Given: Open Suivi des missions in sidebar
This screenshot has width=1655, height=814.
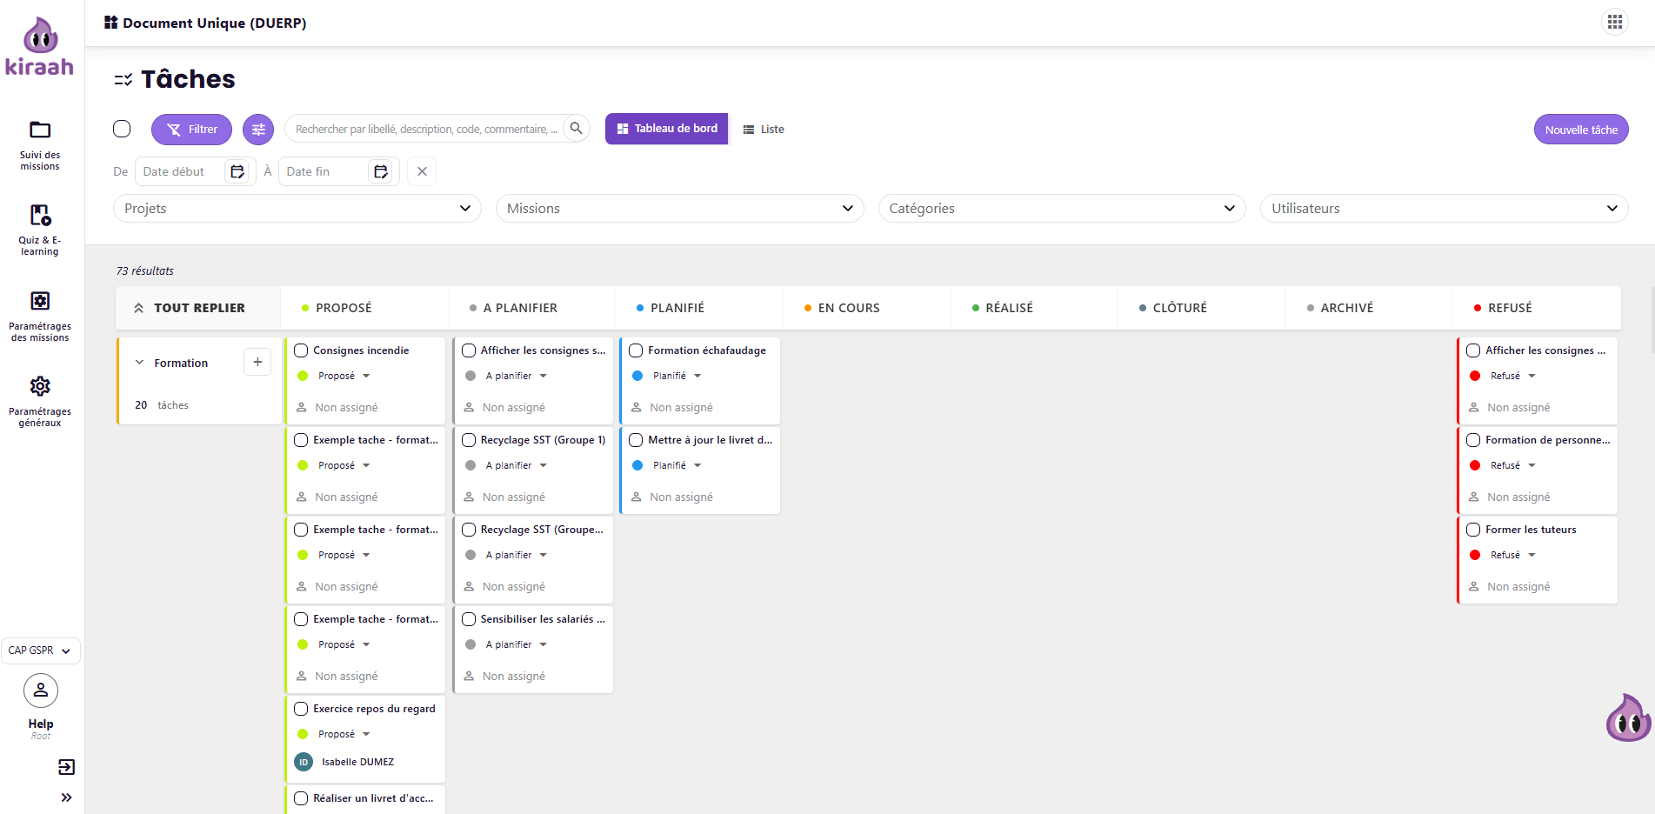Looking at the screenshot, I should (x=40, y=145).
